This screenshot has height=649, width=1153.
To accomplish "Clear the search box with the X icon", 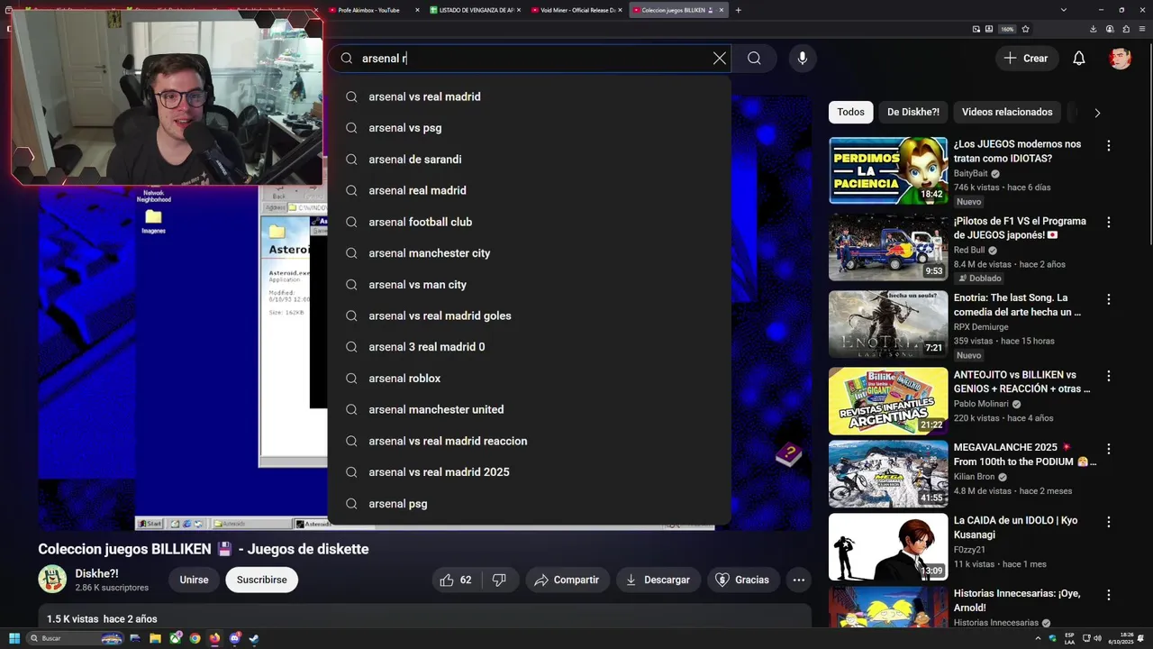I will [x=719, y=59].
